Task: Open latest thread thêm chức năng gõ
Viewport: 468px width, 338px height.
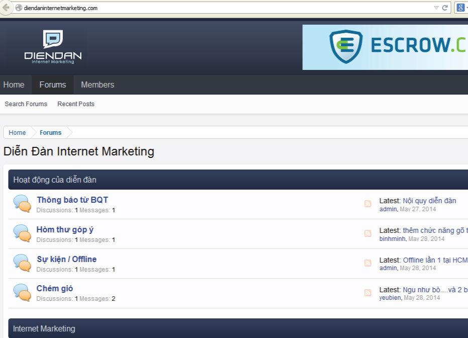Action: (x=435, y=230)
